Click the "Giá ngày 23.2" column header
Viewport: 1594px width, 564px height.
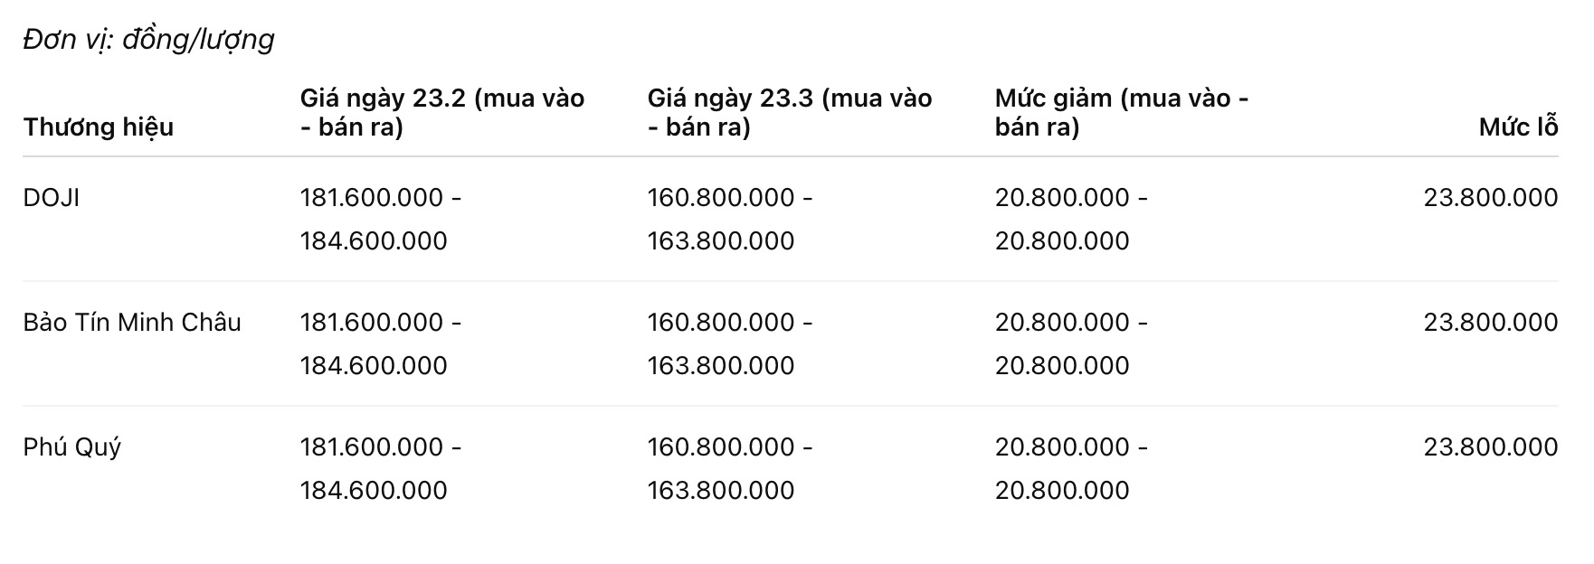pos(442,112)
